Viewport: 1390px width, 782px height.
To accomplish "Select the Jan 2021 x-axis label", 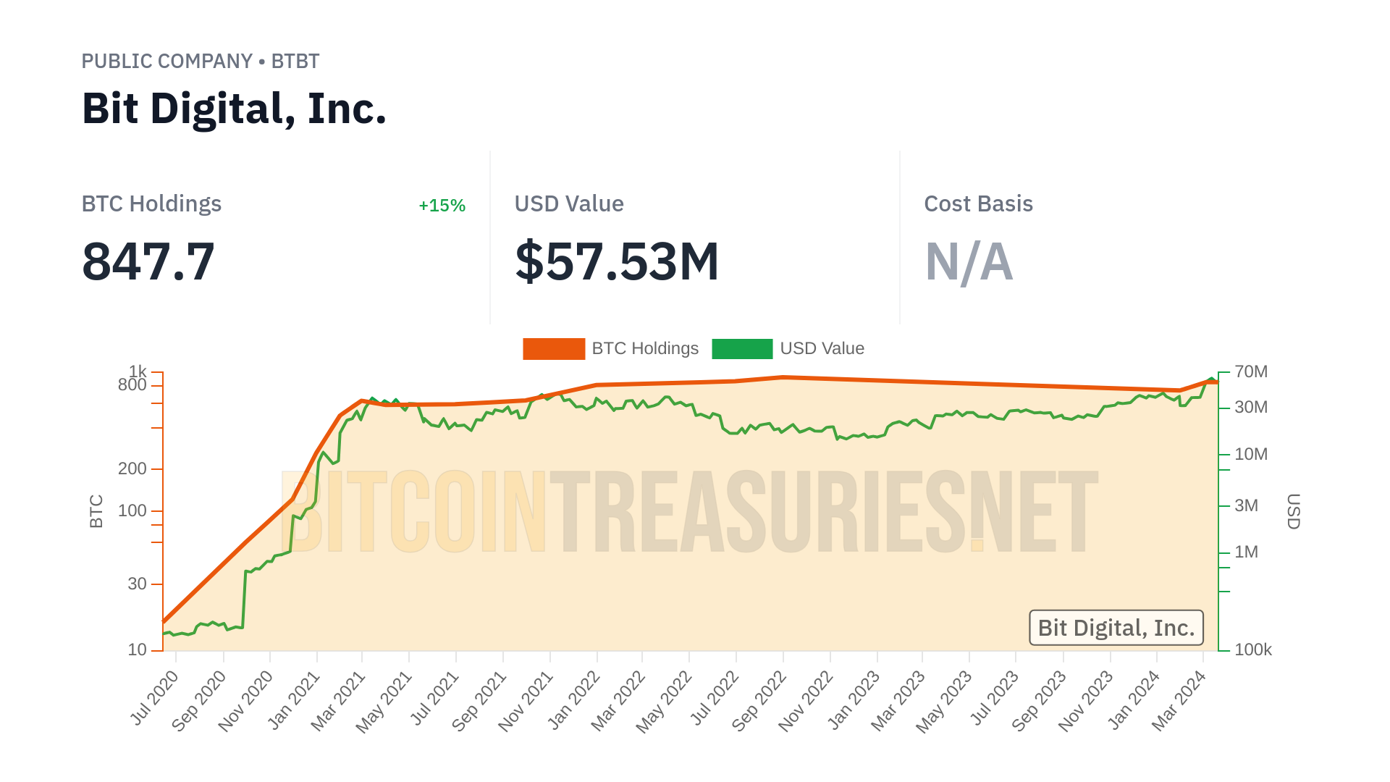I will [x=294, y=699].
